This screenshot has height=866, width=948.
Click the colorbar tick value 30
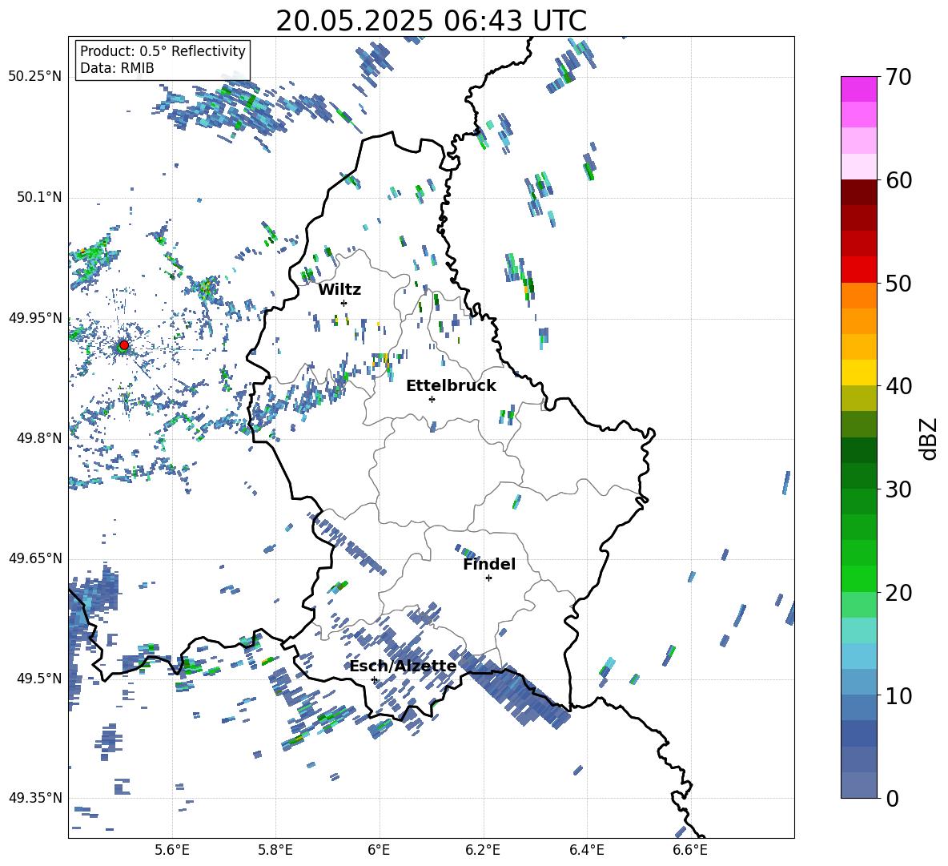click(898, 489)
